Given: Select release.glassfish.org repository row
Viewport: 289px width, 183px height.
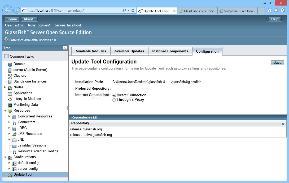Looking at the screenshot, I should 178,129.
